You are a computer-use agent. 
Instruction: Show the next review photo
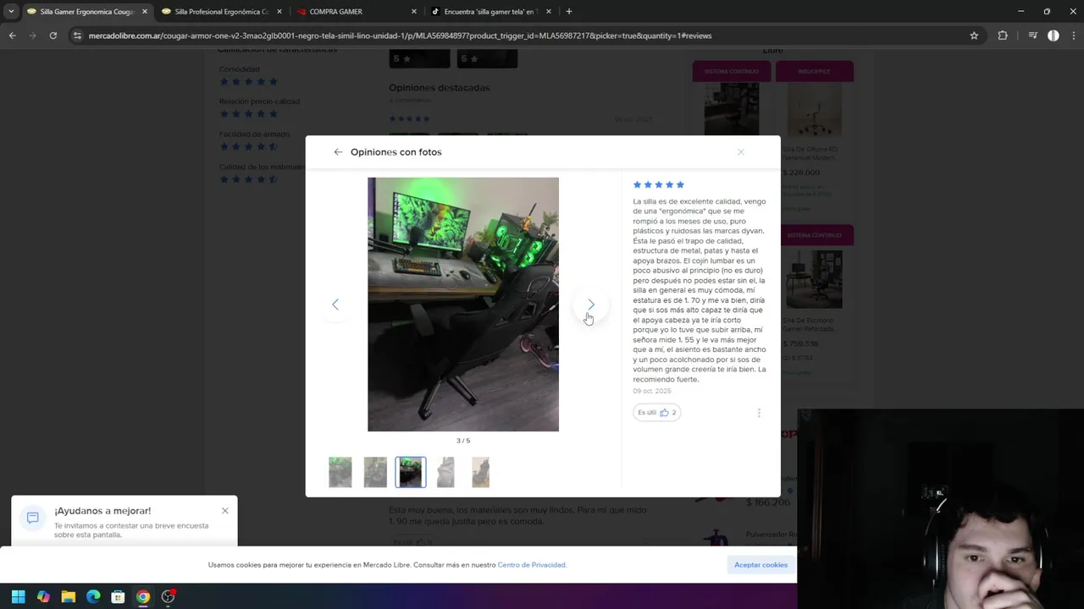coord(591,304)
